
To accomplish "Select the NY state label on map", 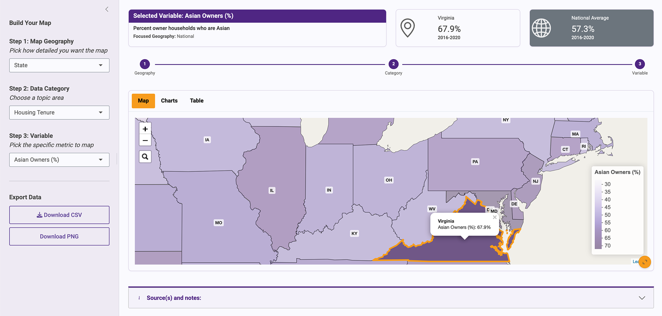I will pos(506,120).
